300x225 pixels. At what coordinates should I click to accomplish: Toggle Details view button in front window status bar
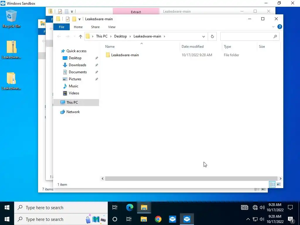tap(272, 185)
